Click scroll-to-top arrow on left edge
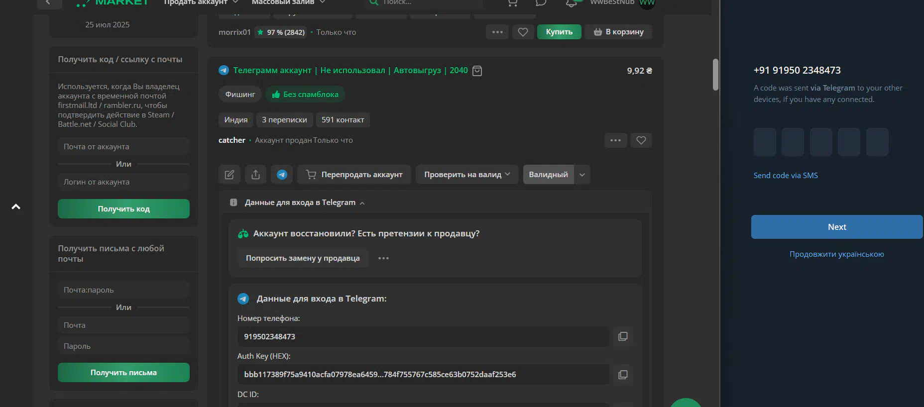Image resolution: width=924 pixels, height=407 pixels. tap(16, 206)
